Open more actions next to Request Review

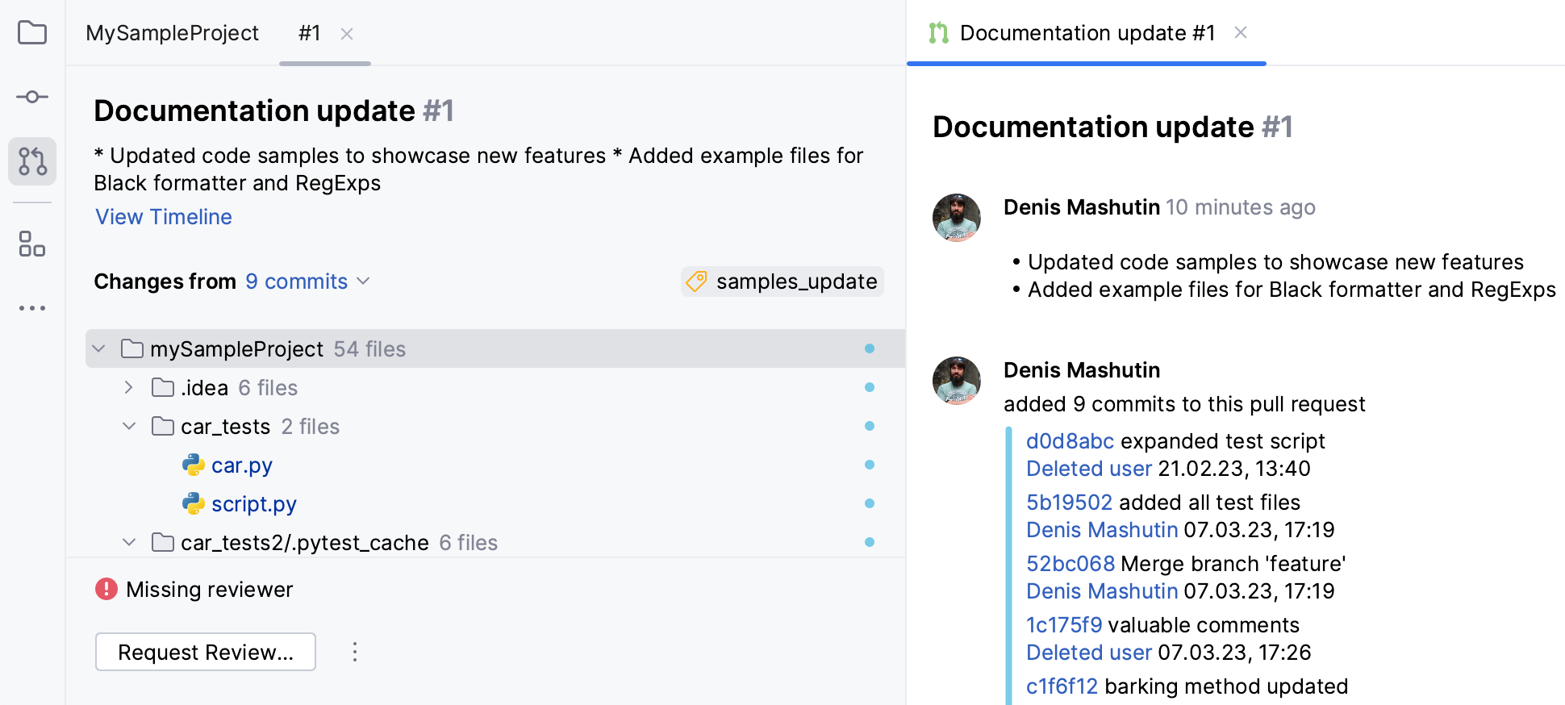point(355,652)
